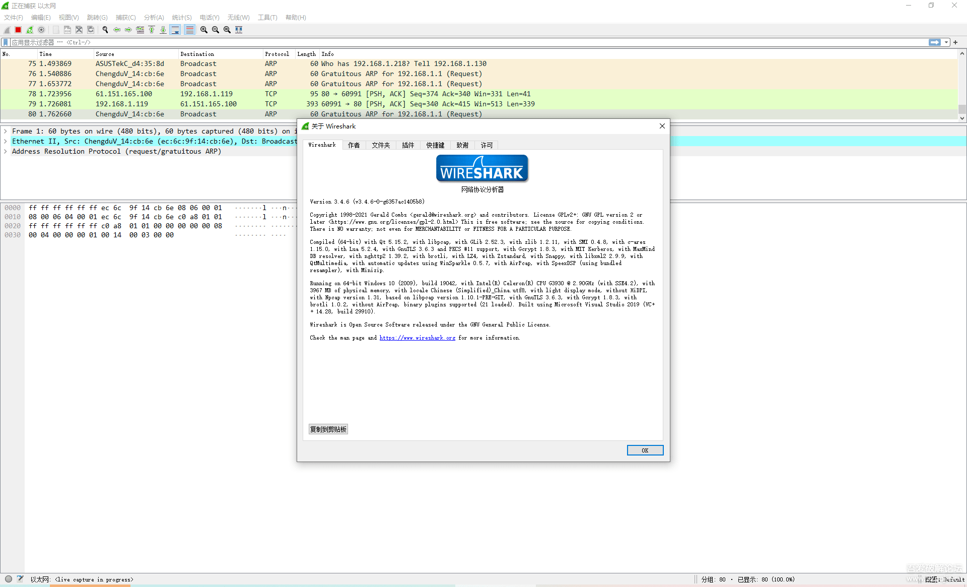Restart the current capture

[30, 30]
